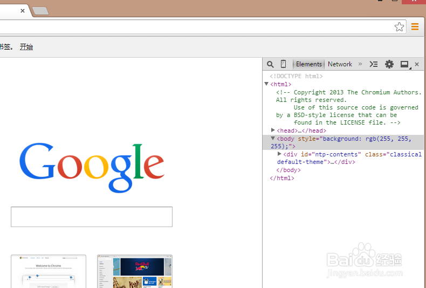Expand the div ntp-contents node
Screen dimensions: 426x288
[x=279, y=154]
